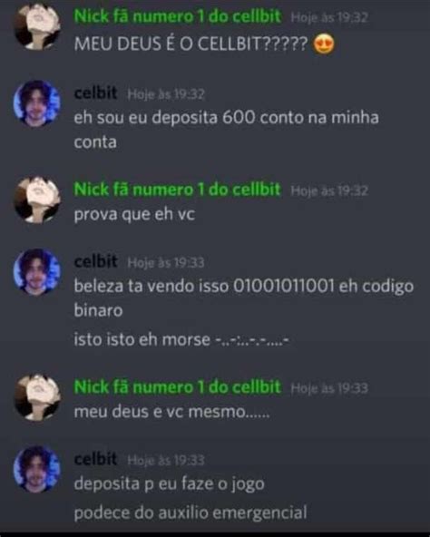
Task: Select the message with binary code 01001011001
Action: [244, 298]
